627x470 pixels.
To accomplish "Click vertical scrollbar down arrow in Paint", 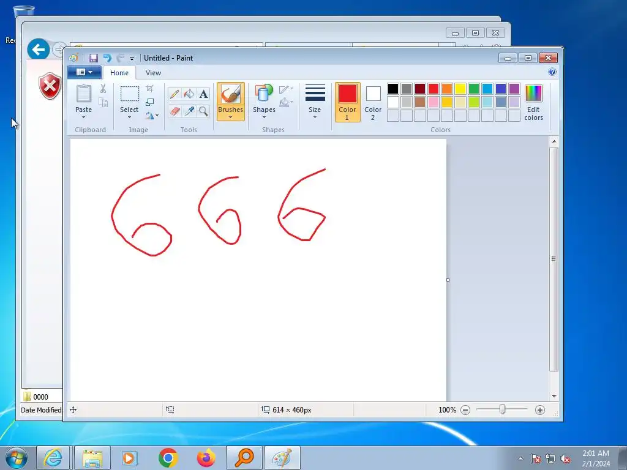I will click(554, 396).
